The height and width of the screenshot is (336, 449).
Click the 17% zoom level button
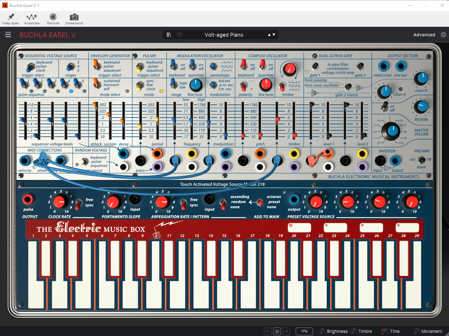(304, 331)
